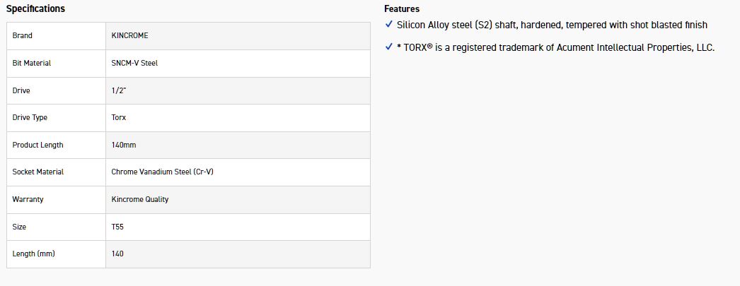Click the 1/2" drive value
This screenshot has width=740, height=286.
click(x=120, y=90)
